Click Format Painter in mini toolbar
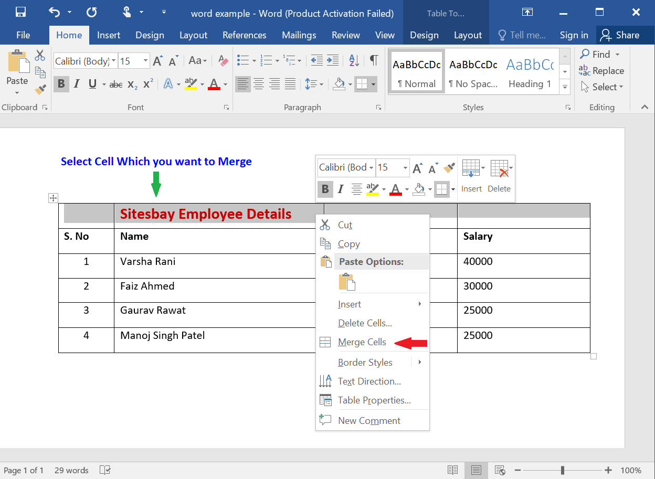Image resolution: width=655 pixels, height=479 pixels. [x=449, y=168]
